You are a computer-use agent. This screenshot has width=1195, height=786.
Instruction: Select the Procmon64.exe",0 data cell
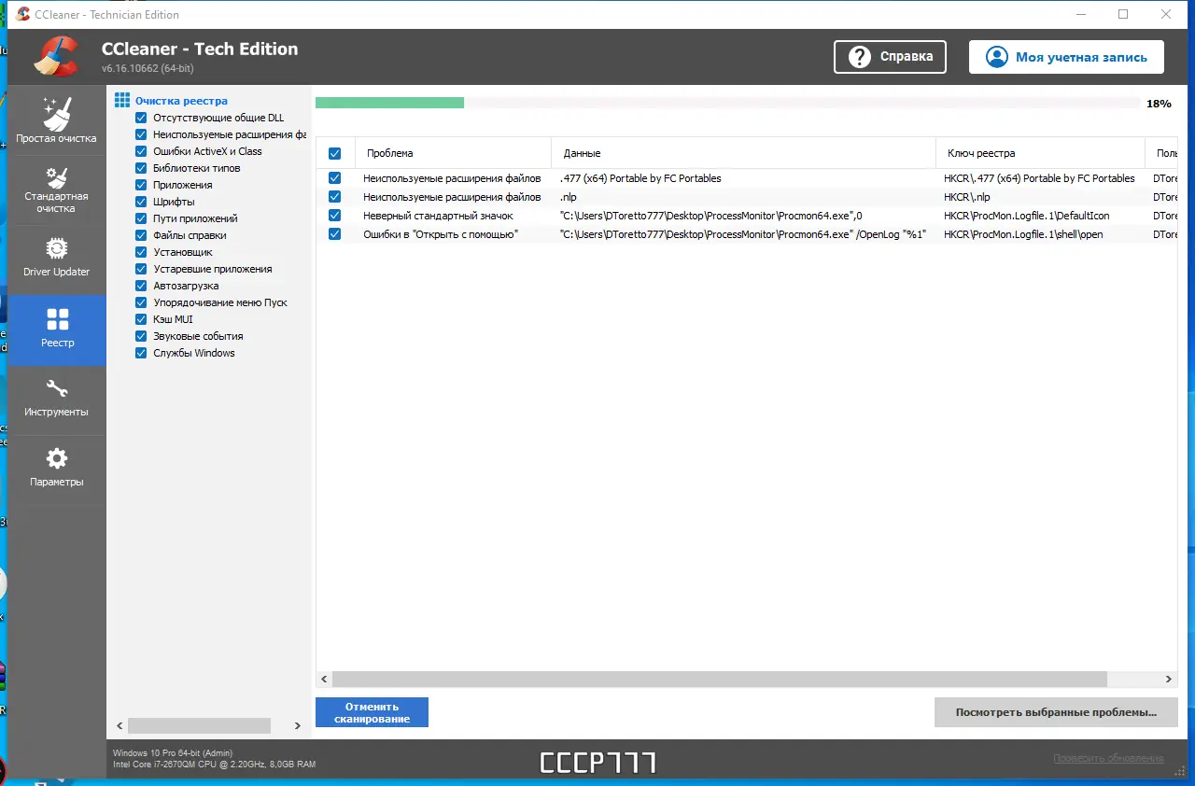710,216
